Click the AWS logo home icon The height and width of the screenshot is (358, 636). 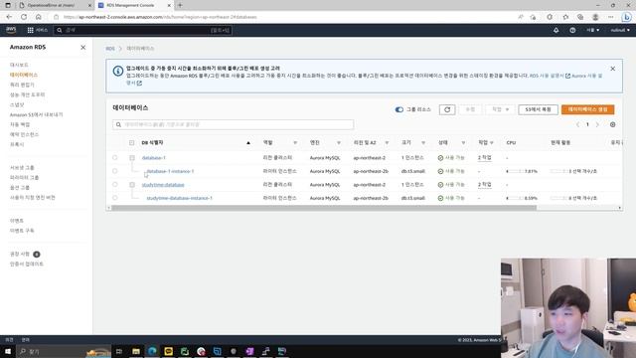[11, 30]
